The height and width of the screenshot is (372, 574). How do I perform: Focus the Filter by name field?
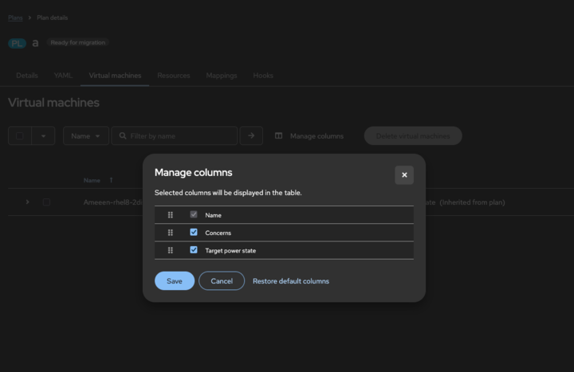[175, 136]
